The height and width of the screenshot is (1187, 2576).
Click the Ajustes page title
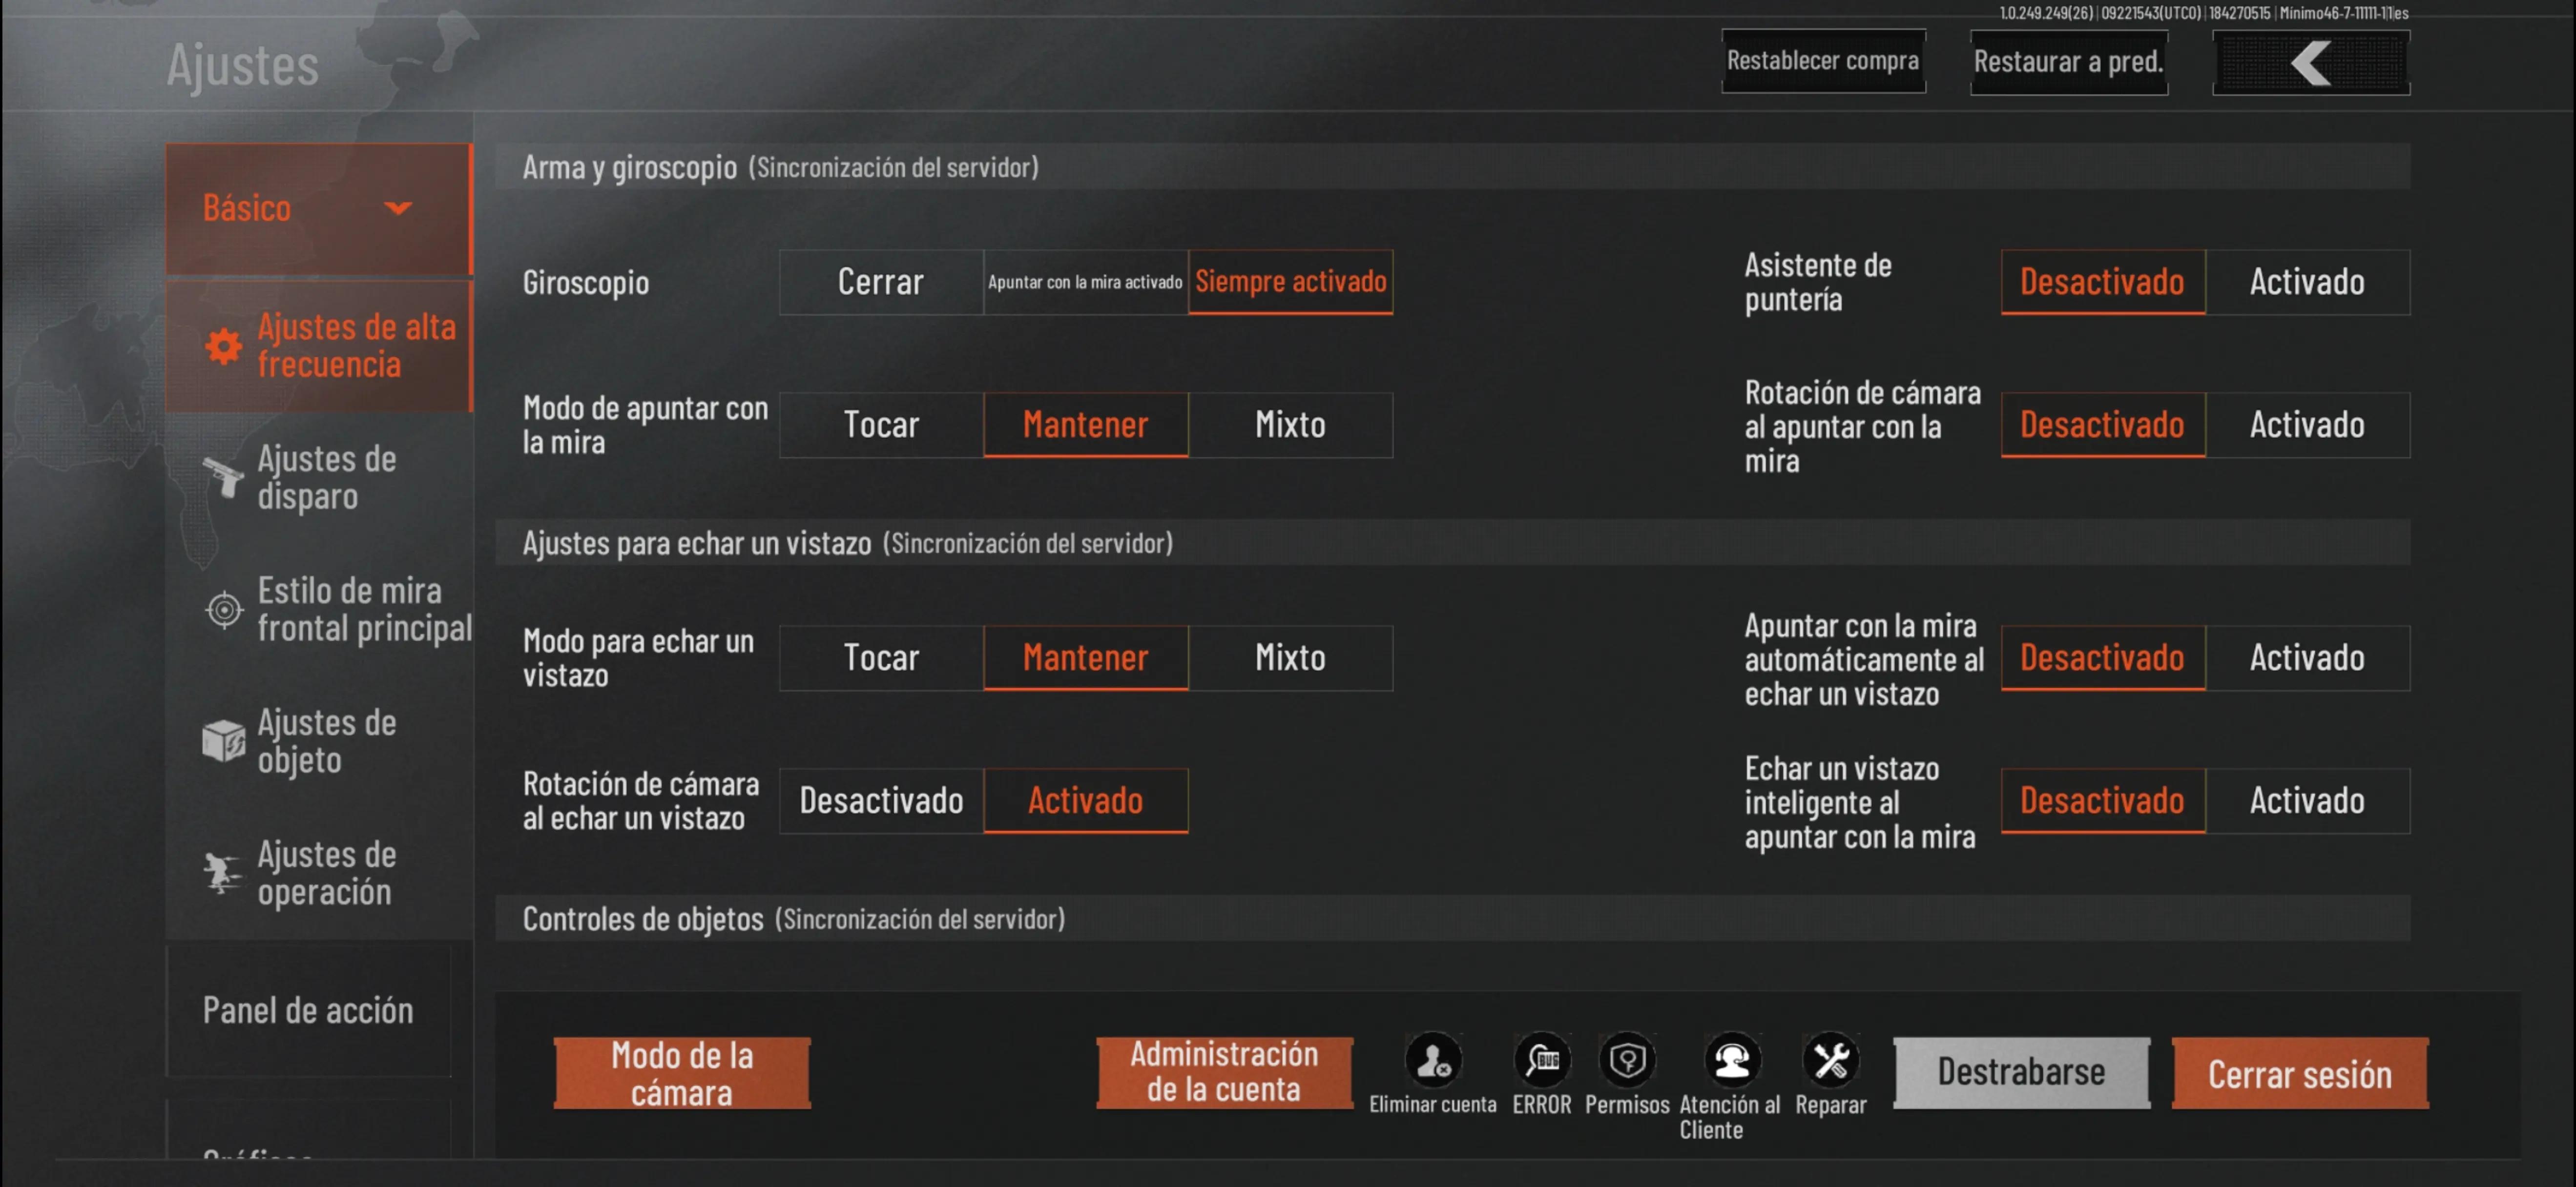pyautogui.click(x=242, y=66)
